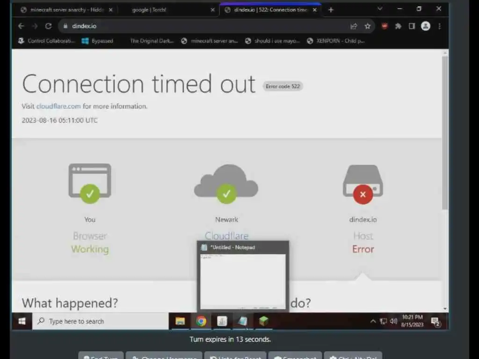
Task: Open the notification center icon
Action: pyautogui.click(x=435, y=322)
